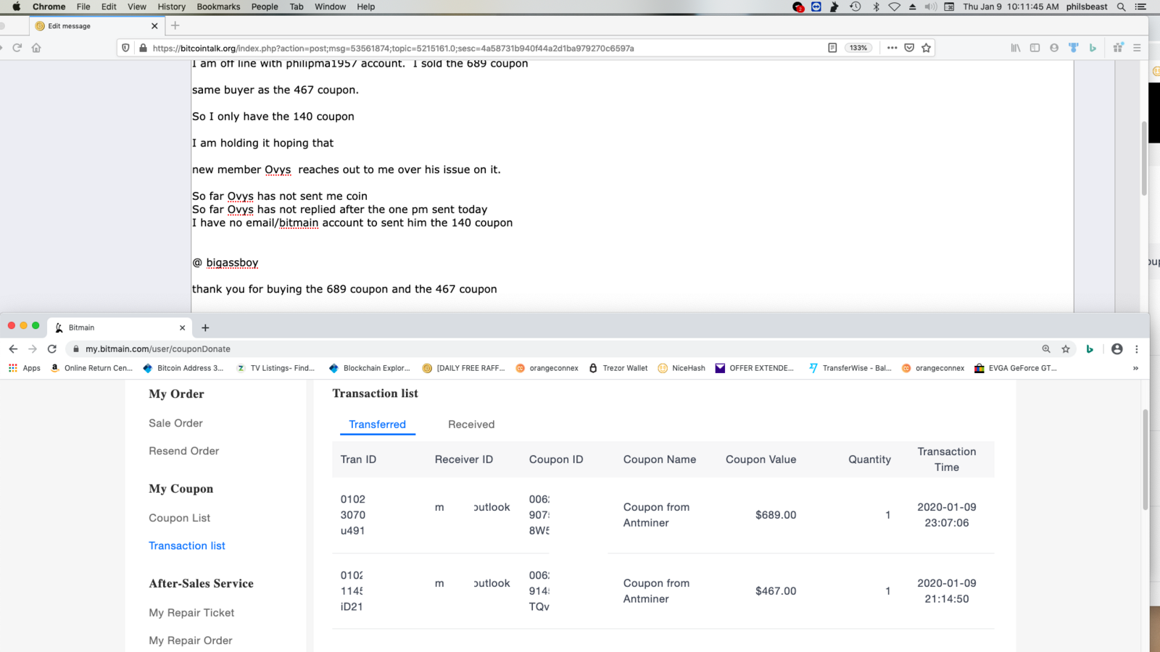Open Sale Order in the sidebar
Screen dimensions: 1160x652
coord(175,423)
